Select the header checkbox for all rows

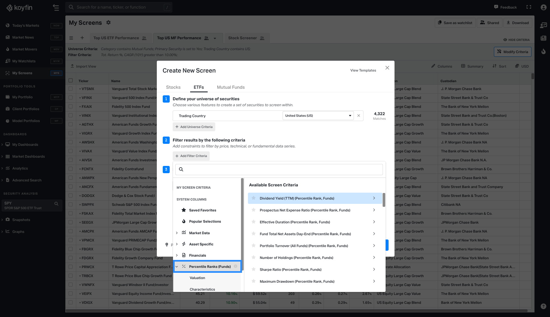pyautogui.click(x=71, y=80)
